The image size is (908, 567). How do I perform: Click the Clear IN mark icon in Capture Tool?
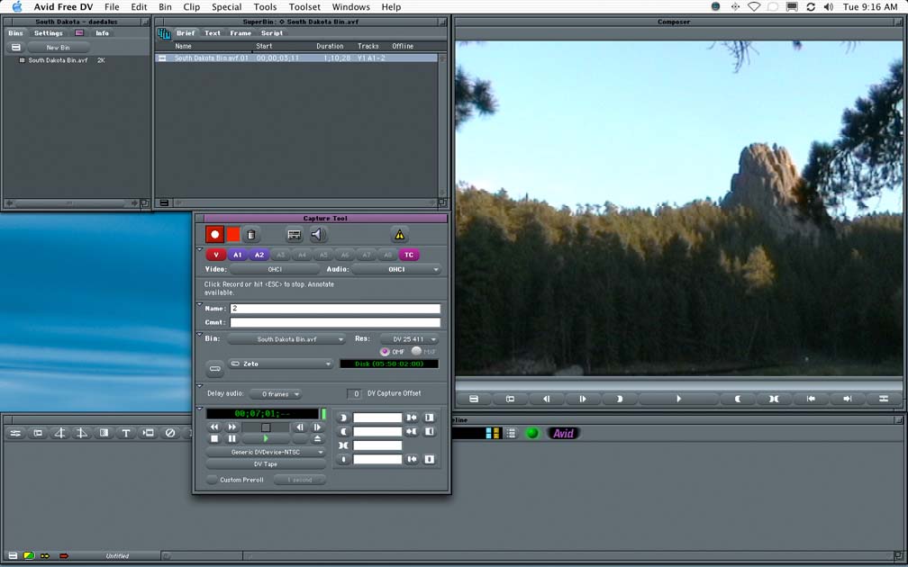click(429, 418)
